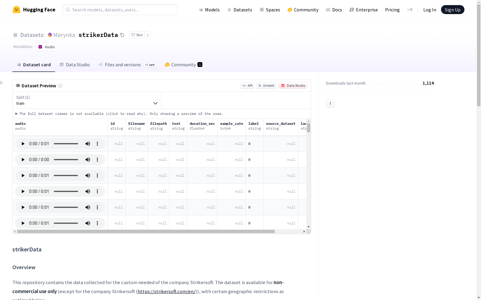Screen dimensions: 481x300
Task: Click the seek slider of the third audio player
Action: 66,175
